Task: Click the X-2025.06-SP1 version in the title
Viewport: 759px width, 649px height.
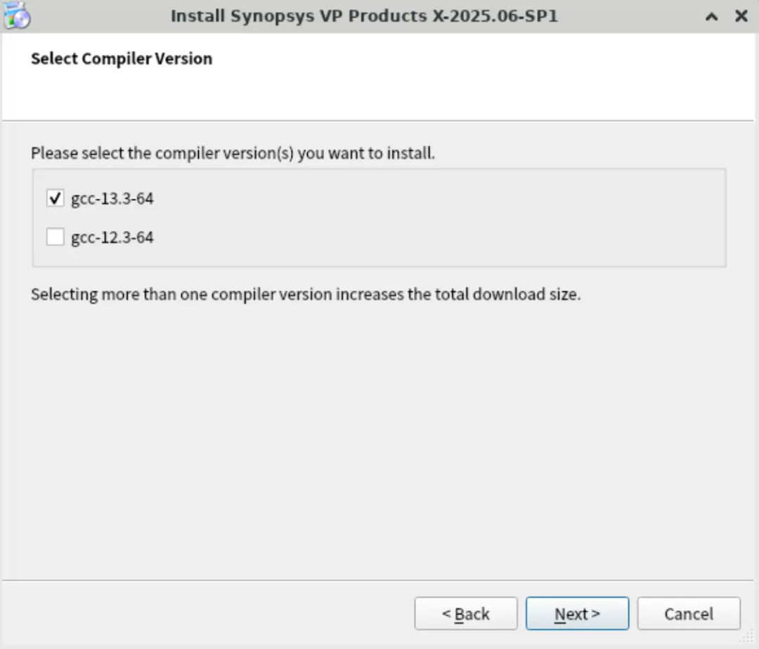Action: pyautogui.click(x=495, y=16)
